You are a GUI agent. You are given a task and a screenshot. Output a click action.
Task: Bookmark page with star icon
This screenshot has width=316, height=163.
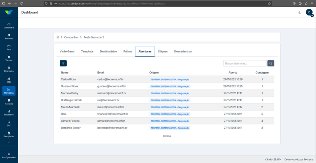click(x=269, y=3)
